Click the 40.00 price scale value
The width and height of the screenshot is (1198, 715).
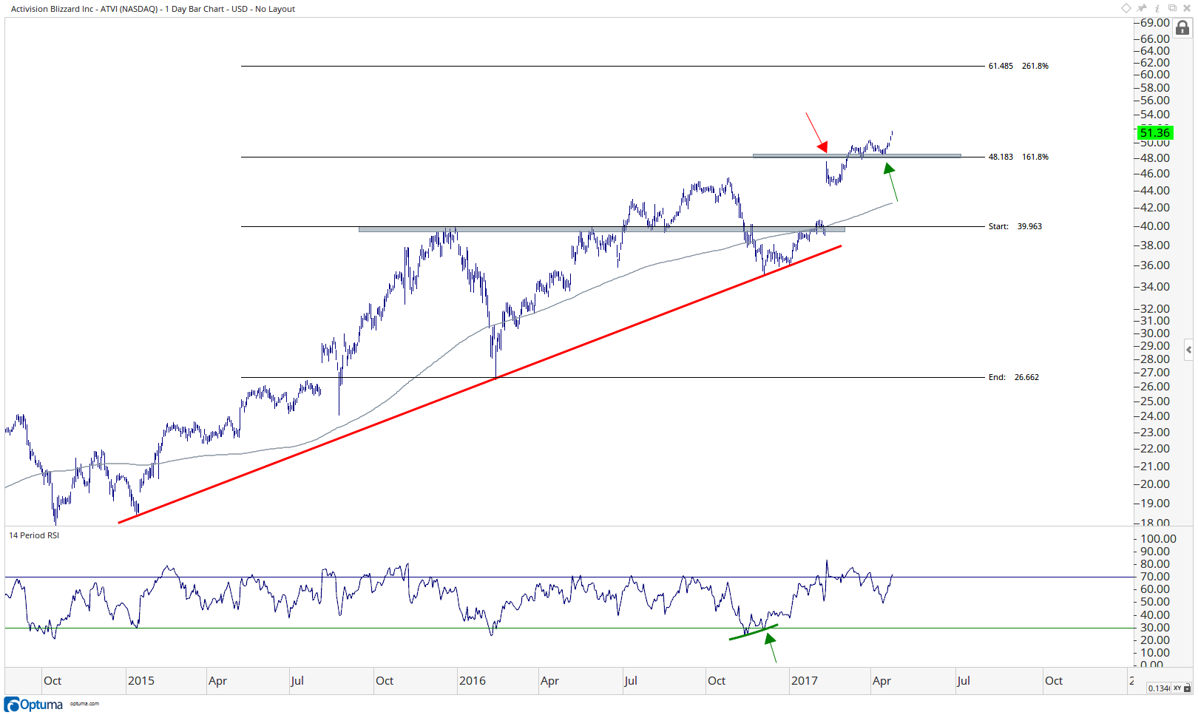pos(1155,226)
